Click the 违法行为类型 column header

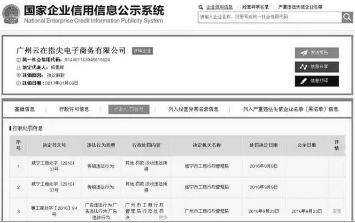101,145
